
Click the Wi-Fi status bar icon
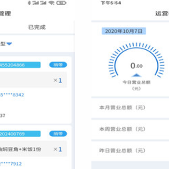click(x=51, y=3)
